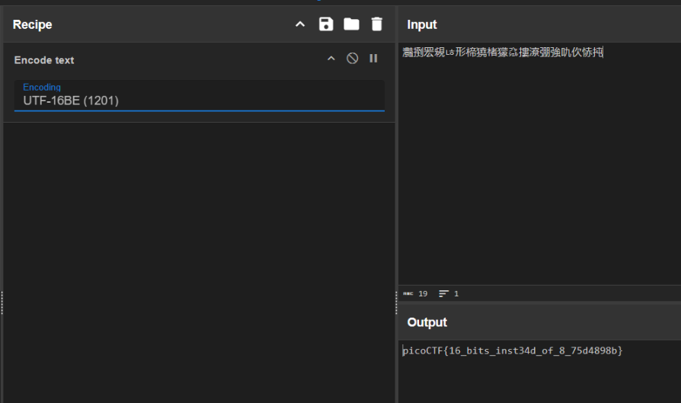Save the current recipe
The height and width of the screenshot is (403, 681).
326,24
